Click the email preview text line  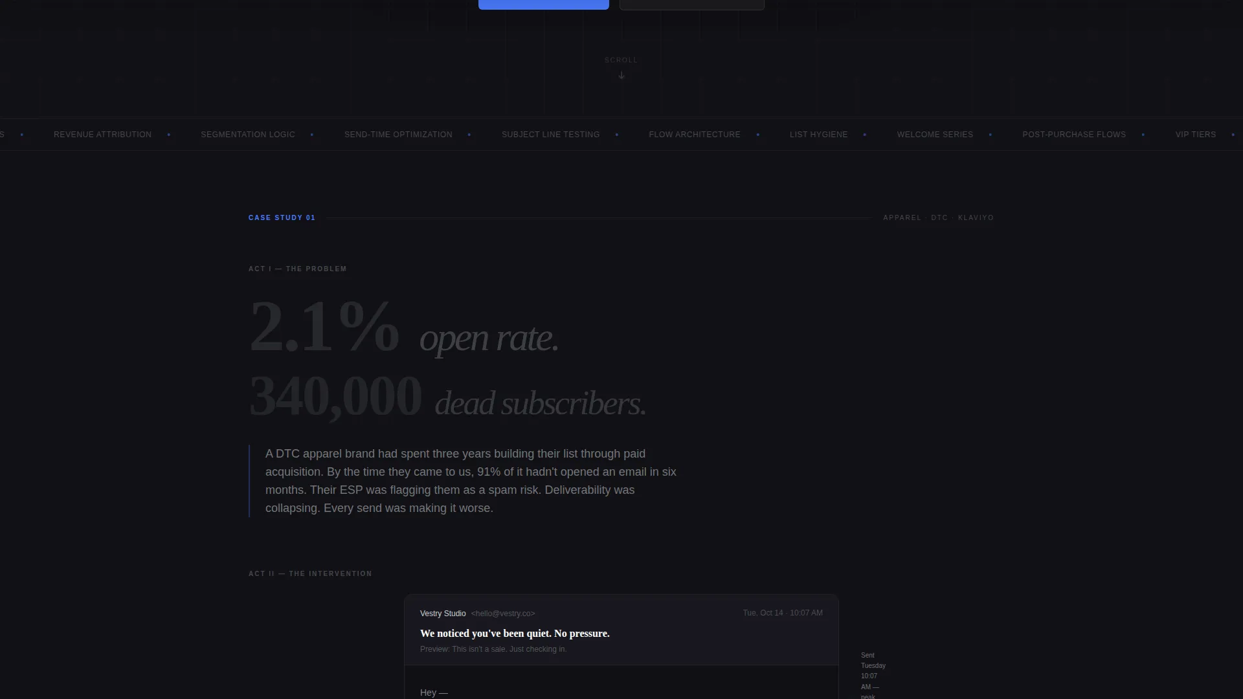tap(493, 649)
